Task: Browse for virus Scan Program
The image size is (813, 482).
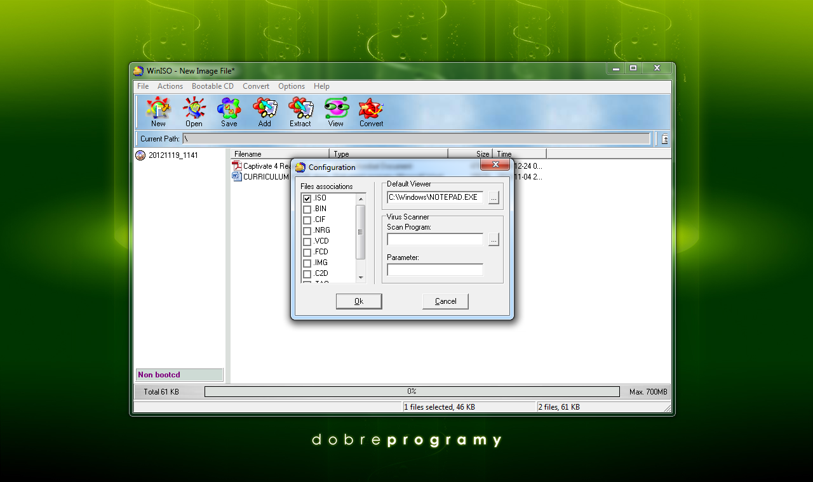Action: coord(494,240)
